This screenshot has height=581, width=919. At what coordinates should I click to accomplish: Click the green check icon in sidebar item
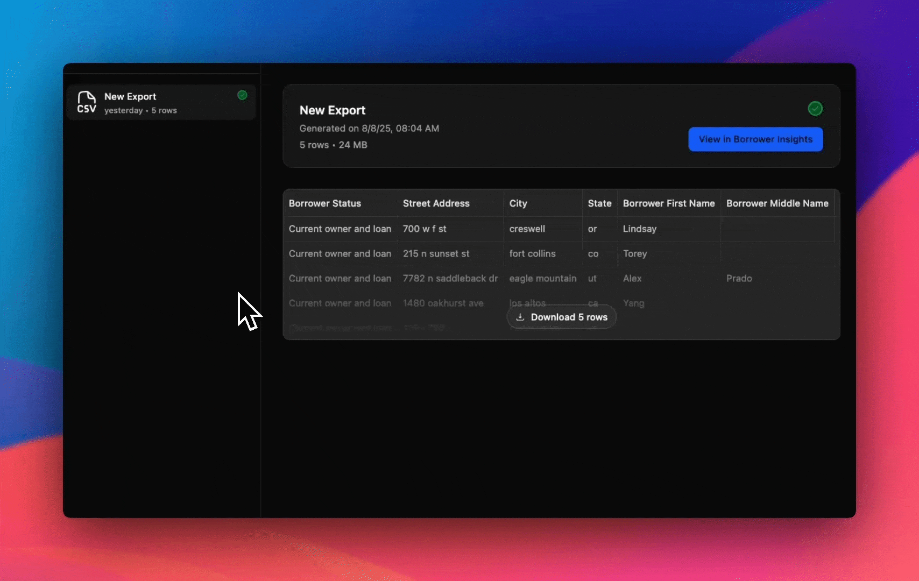click(x=242, y=95)
